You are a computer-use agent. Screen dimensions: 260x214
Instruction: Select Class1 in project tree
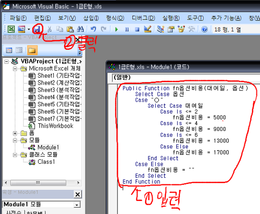pyautogui.click(x=42, y=162)
